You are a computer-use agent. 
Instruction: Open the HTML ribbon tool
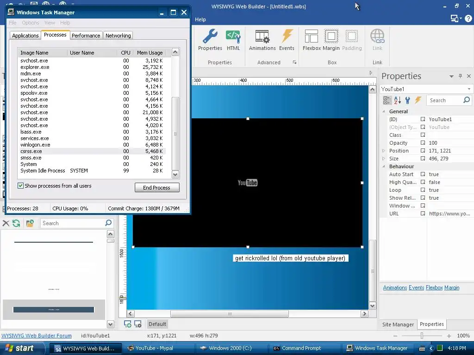point(233,40)
